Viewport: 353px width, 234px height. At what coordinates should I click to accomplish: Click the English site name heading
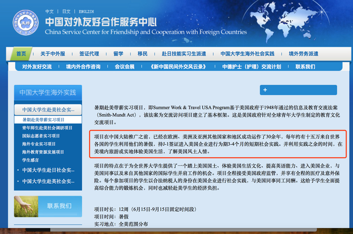pyautogui.click(x=146, y=32)
